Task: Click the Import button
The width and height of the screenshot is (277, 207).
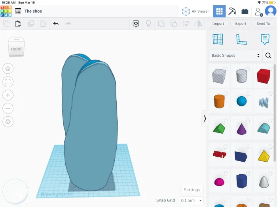Action: click(x=218, y=24)
